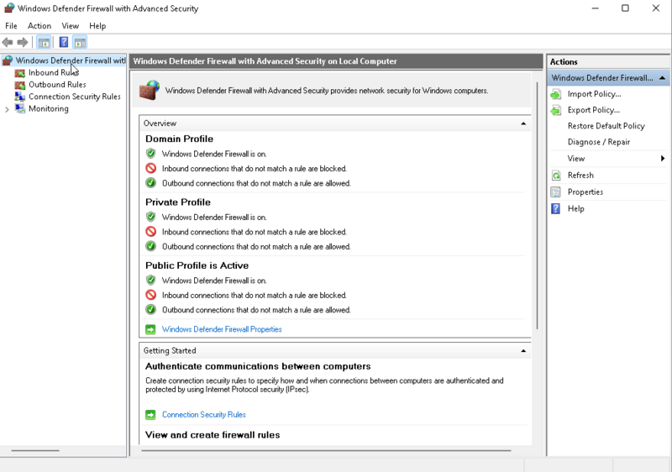Screen dimensions: 672x472
Task: Click the center pane horizontal scrollbar
Action: [326, 451]
